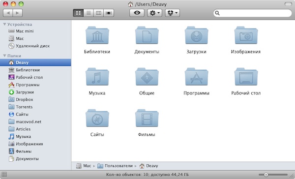Select the Документы folder icon
The width and height of the screenshot is (295, 179).
pos(147,35)
